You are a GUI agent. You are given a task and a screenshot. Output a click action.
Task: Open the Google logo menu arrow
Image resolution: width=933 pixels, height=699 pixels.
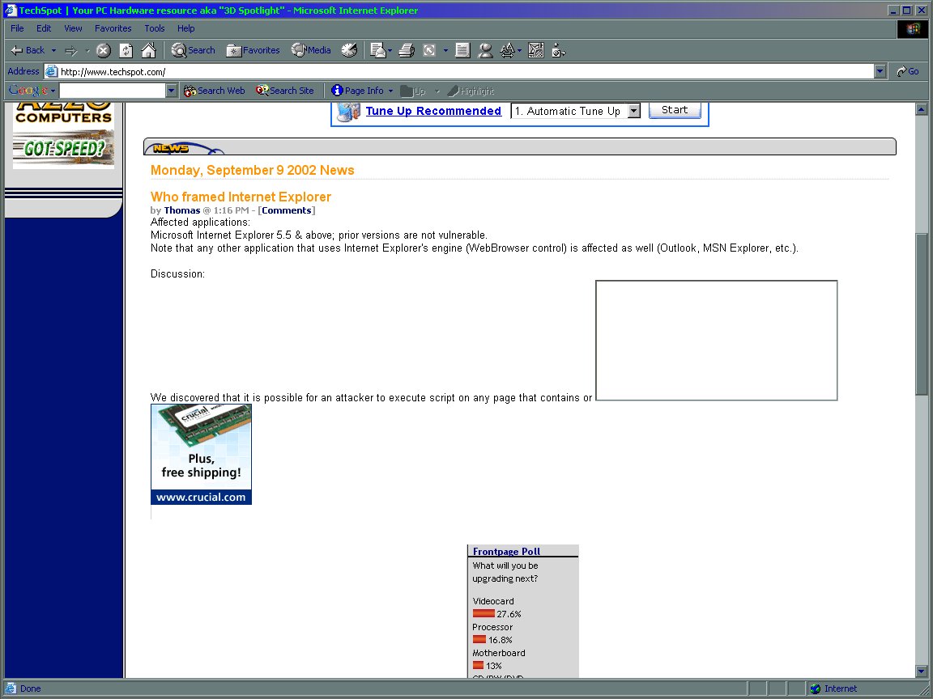tap(53, 91)
